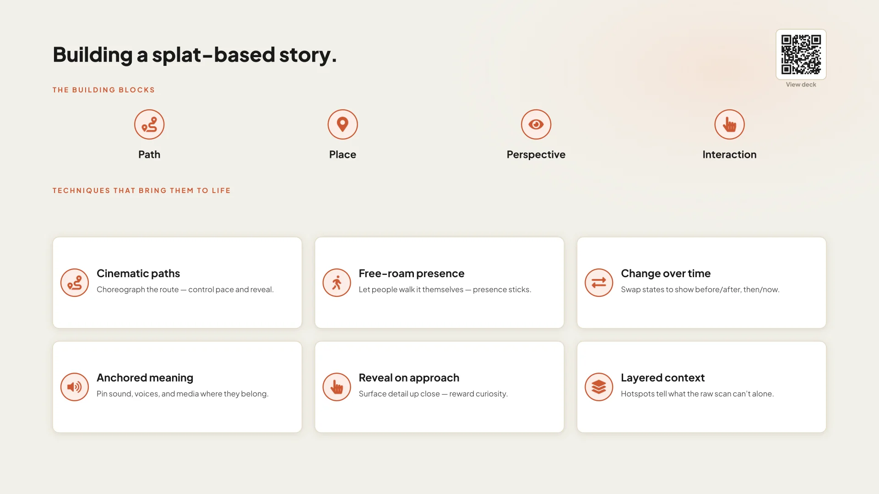Viewport: 879px width, 494px height.
Task: Click text 'Surface detail up close — reward curiosity.'
Action: (x=433, y=394)
